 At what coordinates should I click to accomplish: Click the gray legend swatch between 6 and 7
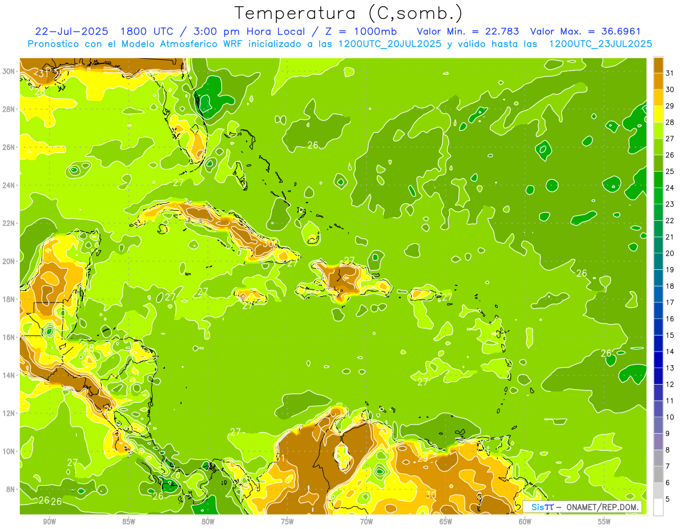coord(658,474)
